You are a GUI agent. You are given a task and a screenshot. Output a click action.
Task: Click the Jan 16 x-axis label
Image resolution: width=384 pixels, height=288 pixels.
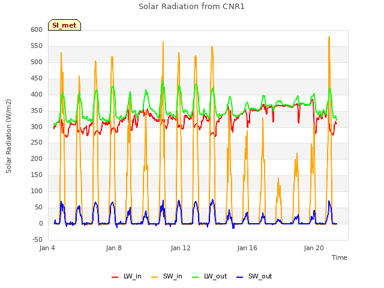pos(247,248)
